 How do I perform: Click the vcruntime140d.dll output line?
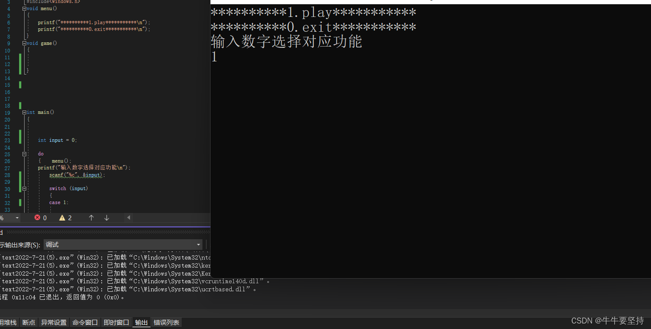[135, 281]
